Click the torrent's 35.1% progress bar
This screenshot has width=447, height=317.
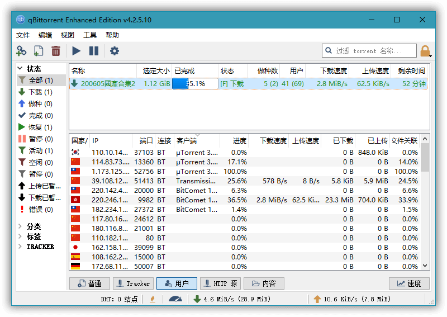click(195, 84)
